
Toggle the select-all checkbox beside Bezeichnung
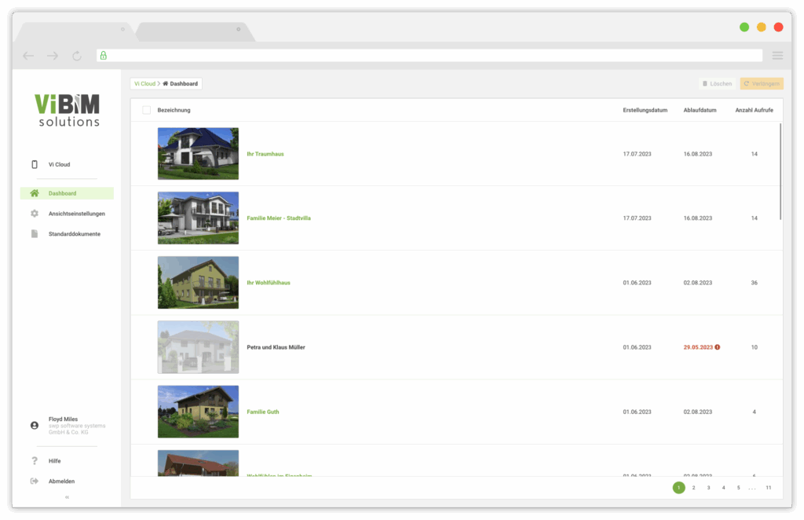(x=146, y=110)
